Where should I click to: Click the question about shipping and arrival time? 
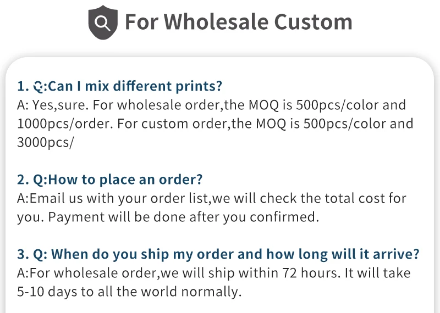235,254
